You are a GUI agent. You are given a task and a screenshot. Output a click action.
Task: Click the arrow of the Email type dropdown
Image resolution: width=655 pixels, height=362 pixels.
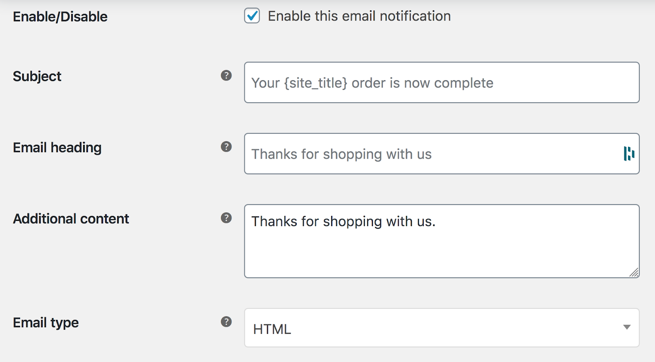click(626, 327)
